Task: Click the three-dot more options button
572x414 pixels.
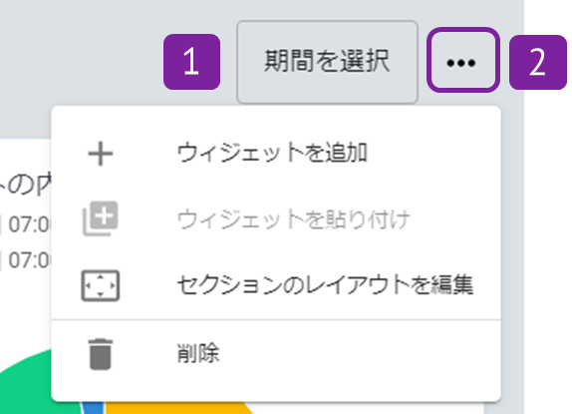Action: click(x=463, y=60)
